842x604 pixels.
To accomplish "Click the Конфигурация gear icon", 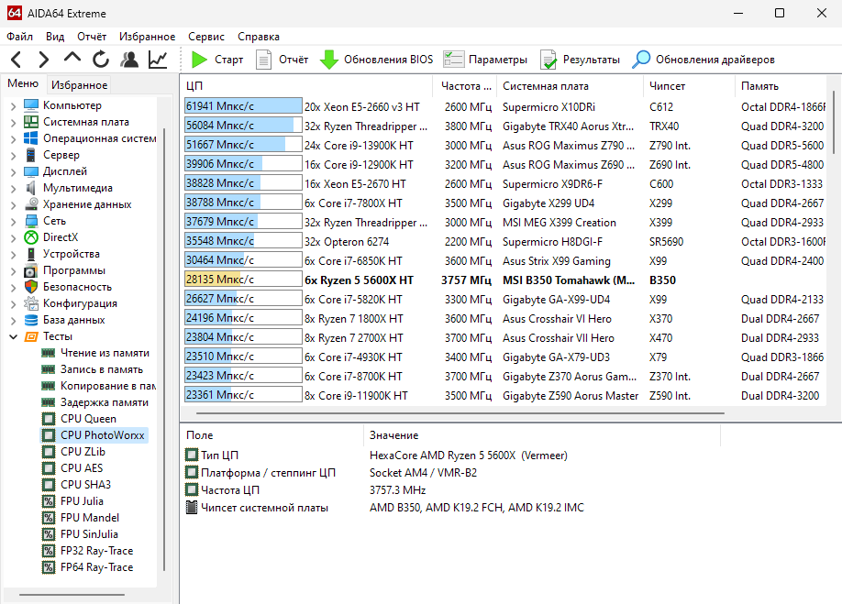I will click(31, 303).
